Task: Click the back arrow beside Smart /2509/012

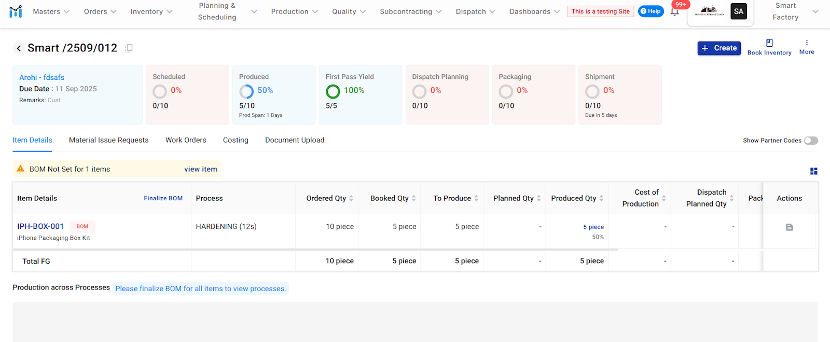Action: pyautogui.click(x=19, y=48)
